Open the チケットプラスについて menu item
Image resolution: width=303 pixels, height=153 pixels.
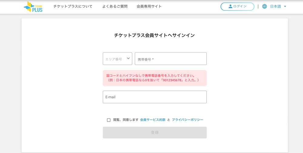tap(73, 6)
